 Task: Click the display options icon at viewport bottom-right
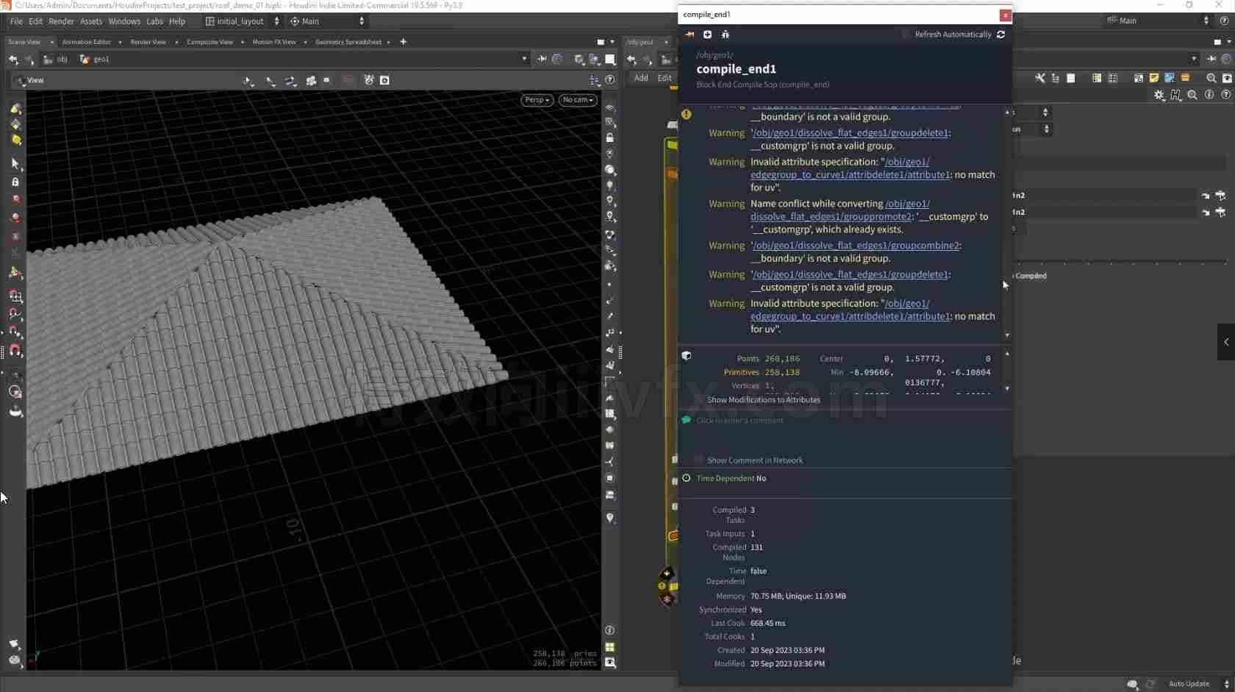(610, 663)
